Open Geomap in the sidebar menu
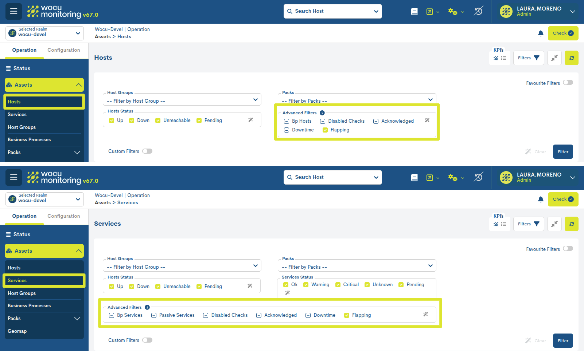 point(17,331)
